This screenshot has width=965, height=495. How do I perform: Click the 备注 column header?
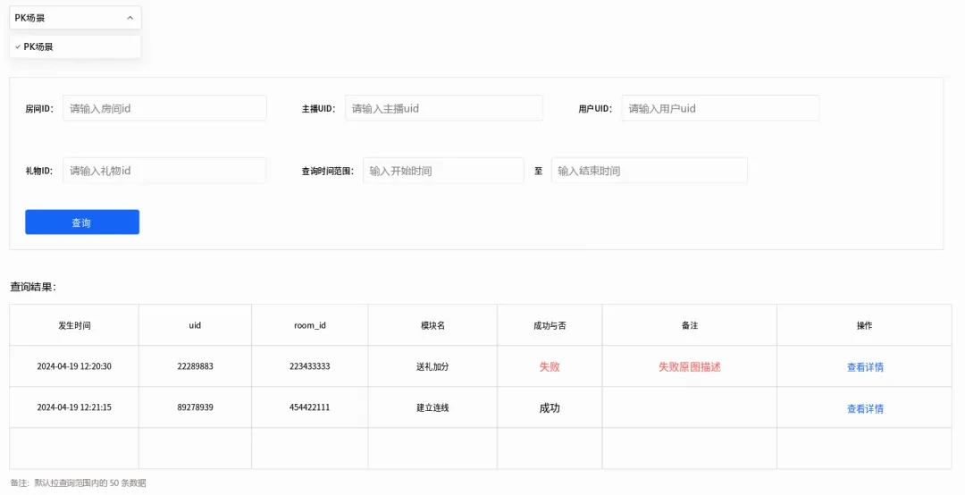[689, 325]
